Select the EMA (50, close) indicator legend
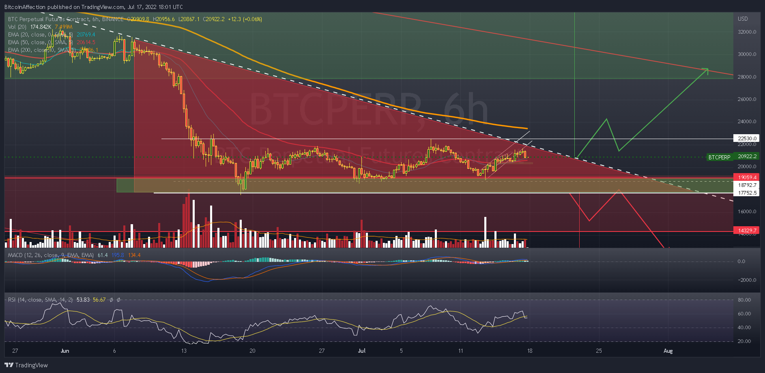765x373 pixels. (41, 42)
